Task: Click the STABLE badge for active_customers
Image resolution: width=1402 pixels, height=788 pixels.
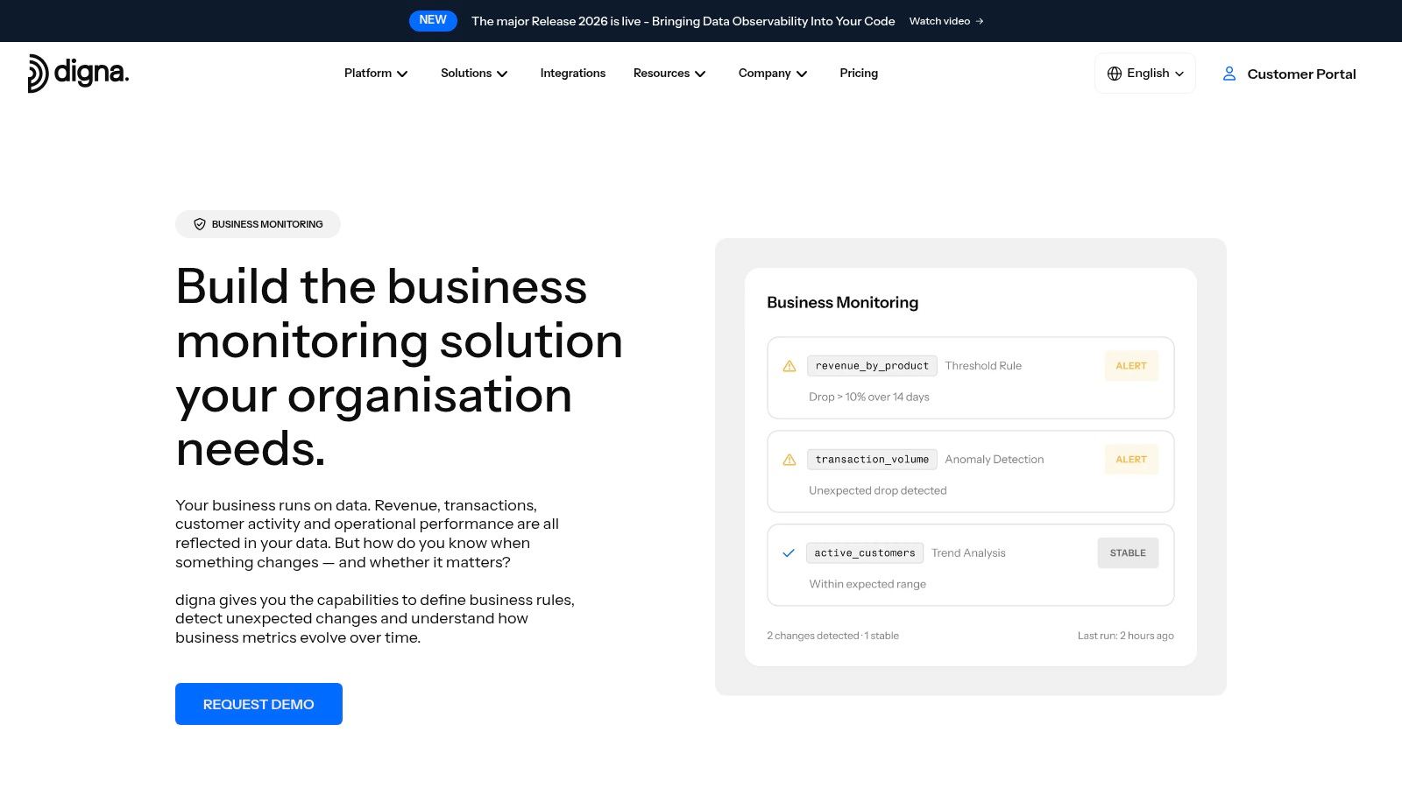Action: pyautogui.click(x=1128, y=553)
